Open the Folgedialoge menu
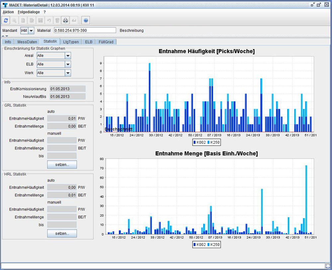 click(29, 12)
